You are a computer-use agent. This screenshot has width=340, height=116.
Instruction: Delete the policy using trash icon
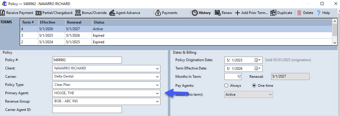tap(299, 13)
